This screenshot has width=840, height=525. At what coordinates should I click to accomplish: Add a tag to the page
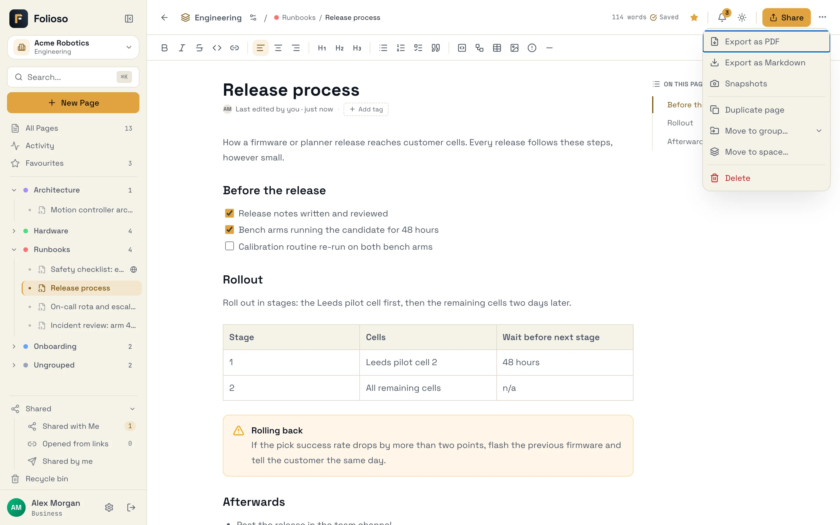click(x=366, y=109)
